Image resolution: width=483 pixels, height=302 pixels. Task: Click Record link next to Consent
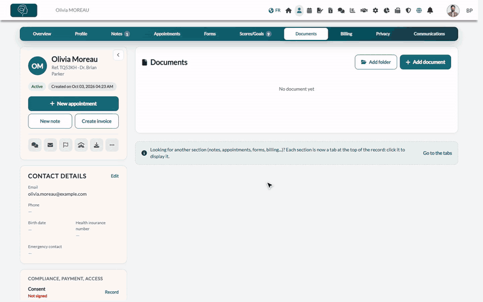(x=112, y=292)
